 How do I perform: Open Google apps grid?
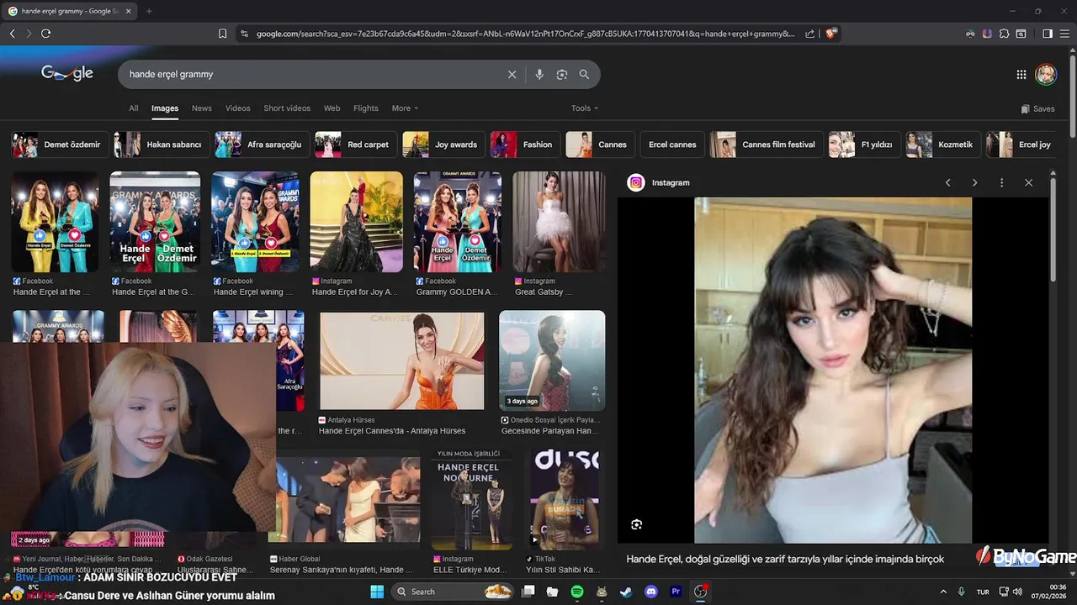click(x=1021, y=75)
